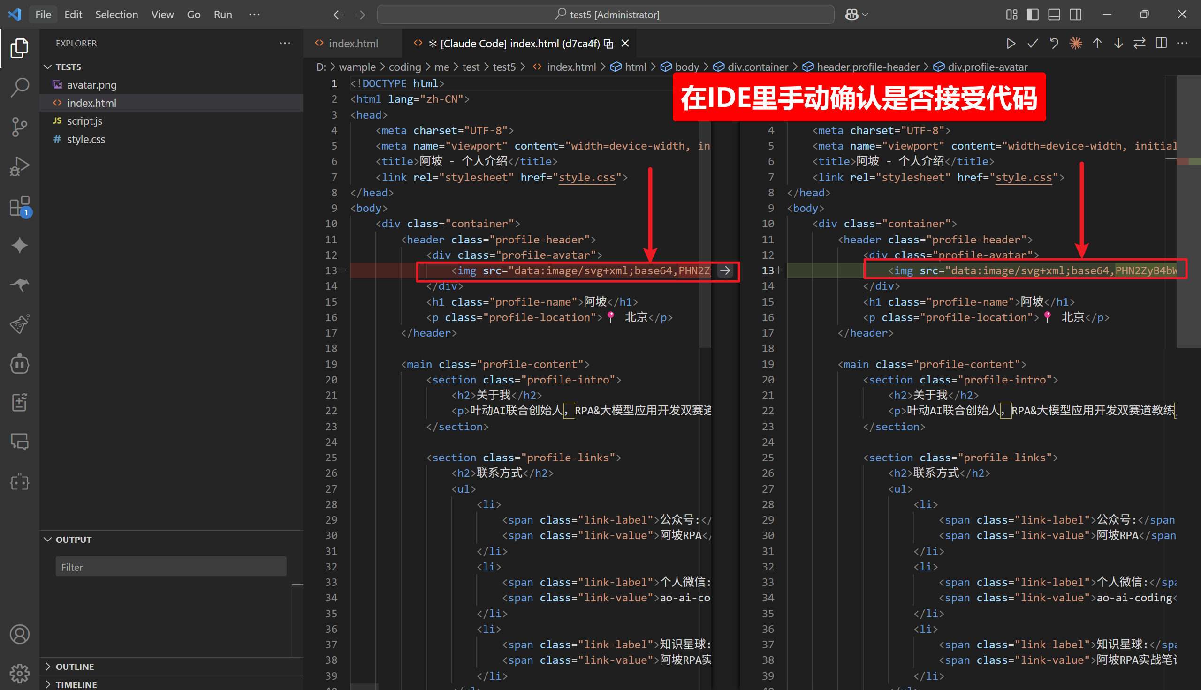The image size is (1201, 690).
Task: Switch to the index.html tab
Action: point(353,43)
